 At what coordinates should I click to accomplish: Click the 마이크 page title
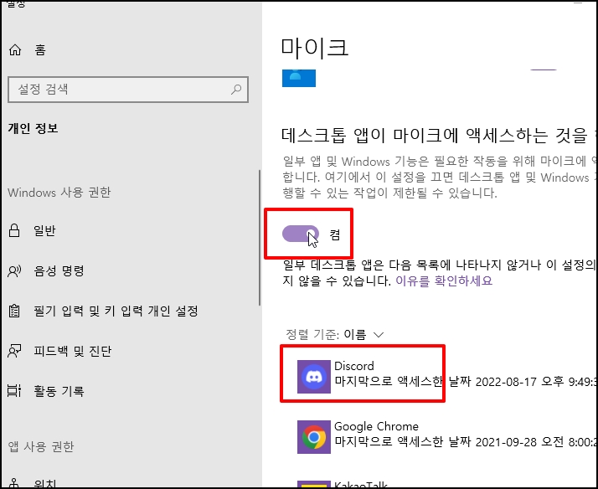click(315, 48)
